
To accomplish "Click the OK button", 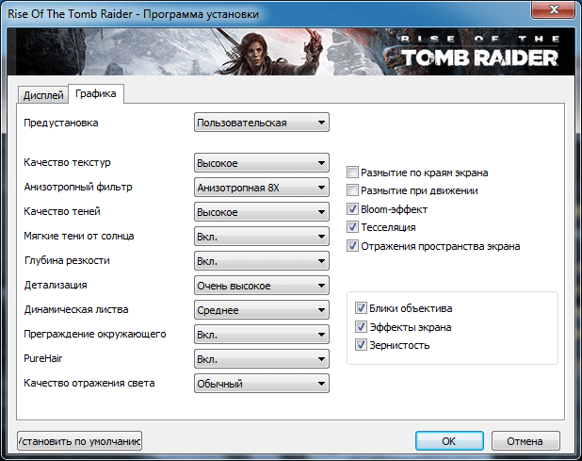I will point(449,441).
